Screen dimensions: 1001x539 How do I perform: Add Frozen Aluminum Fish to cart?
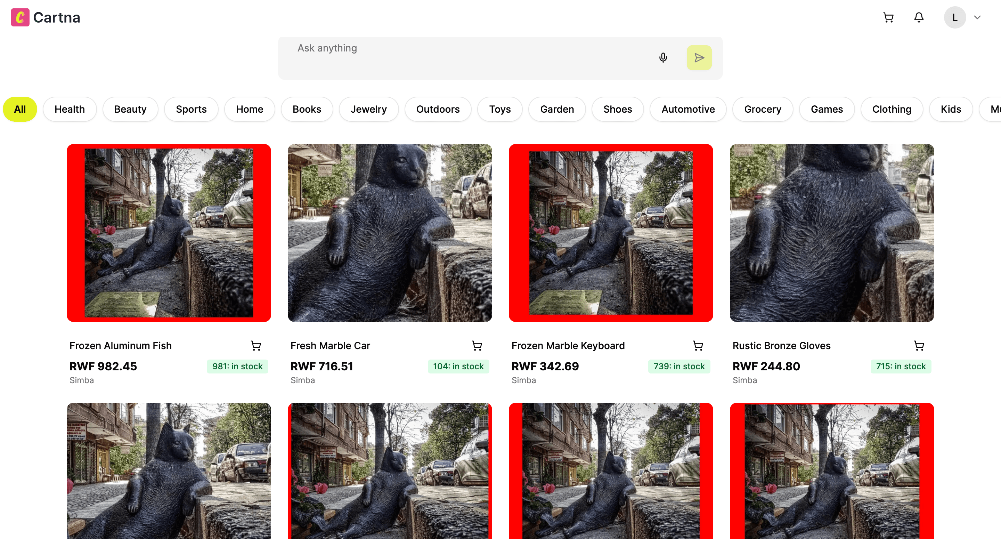pos(256,346)
